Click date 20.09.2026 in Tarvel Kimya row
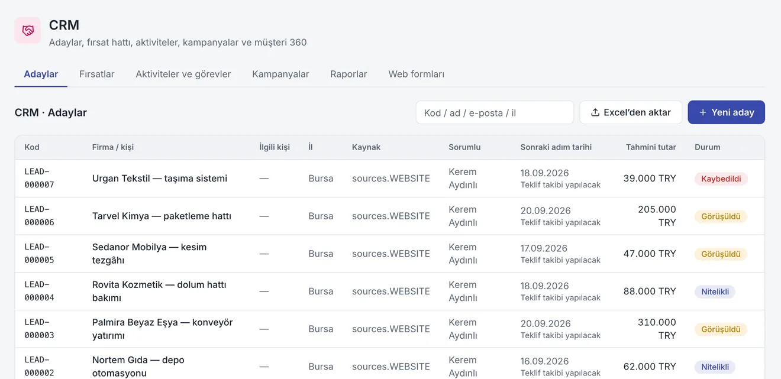The width and height of the screenshot is (781, 379). click(546, 210)
